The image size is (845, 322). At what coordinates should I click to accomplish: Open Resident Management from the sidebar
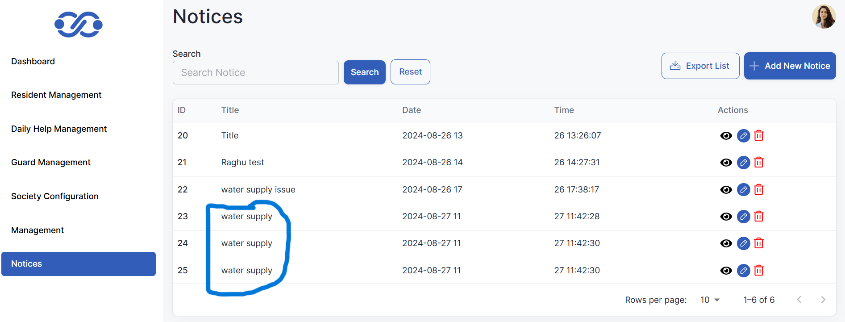tap(56, 95)
